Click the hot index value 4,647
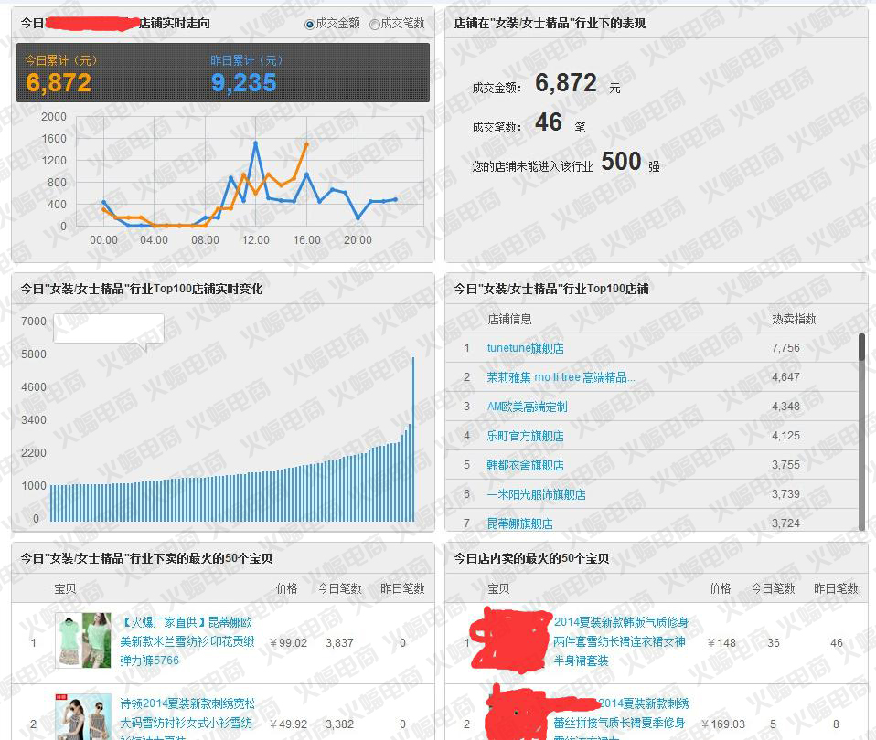Viewport: 876px width, 740px height. click(785, 377)
